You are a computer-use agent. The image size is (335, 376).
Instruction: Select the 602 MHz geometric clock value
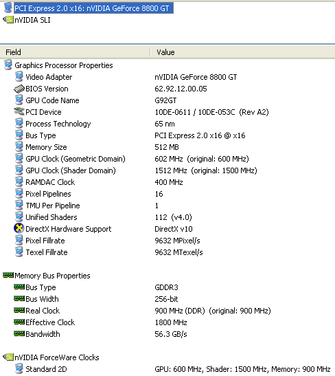click(202, 159)
